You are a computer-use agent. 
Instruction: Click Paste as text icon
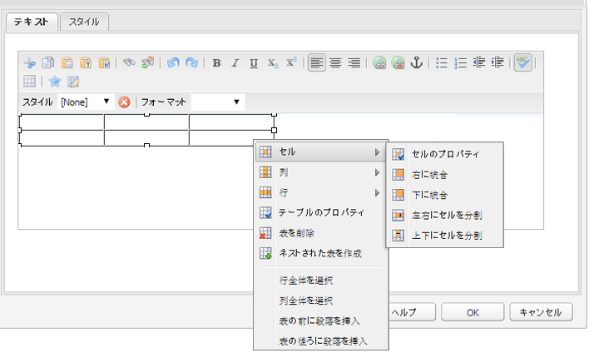[86, 62]
